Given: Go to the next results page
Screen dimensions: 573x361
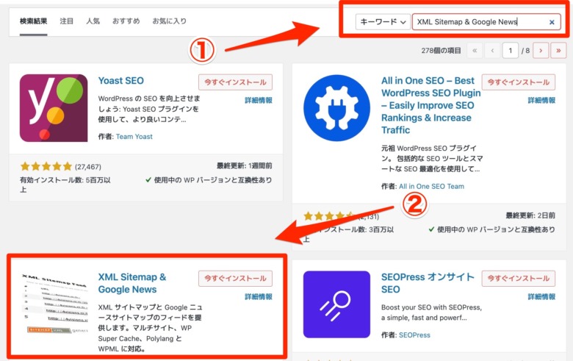Looking at the screenshot, I should point(541,51).
